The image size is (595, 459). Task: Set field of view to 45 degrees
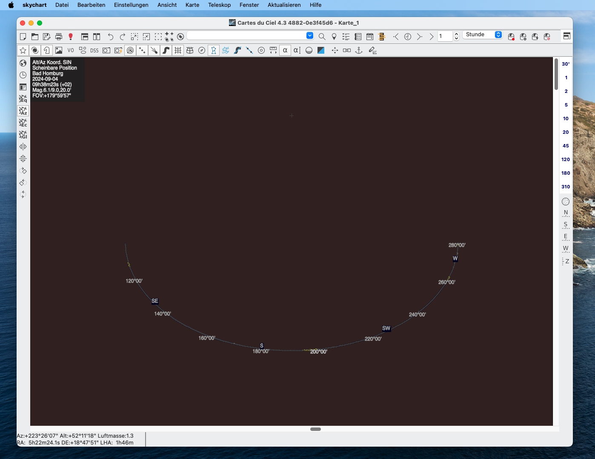(566, 146)
